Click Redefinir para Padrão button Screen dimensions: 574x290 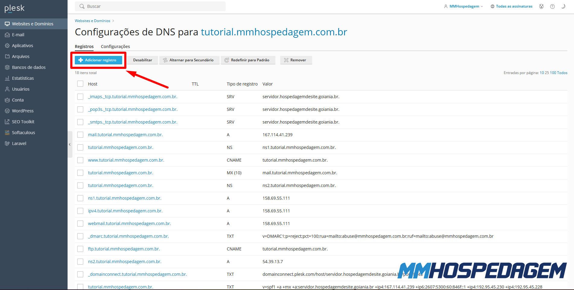click(x=248, y=60)
